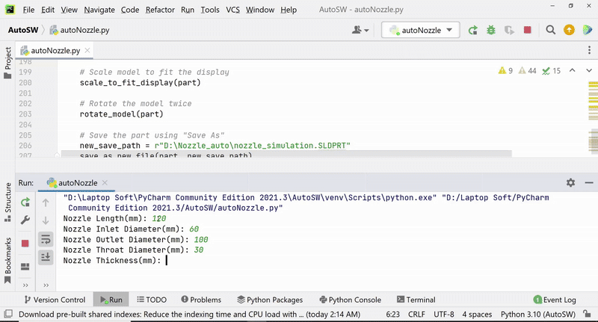Image resolution: width=598 pixels, height=322 pixels.
Task: Toggle the Bookmarks tool window
Action: click(x=7, y=260)
